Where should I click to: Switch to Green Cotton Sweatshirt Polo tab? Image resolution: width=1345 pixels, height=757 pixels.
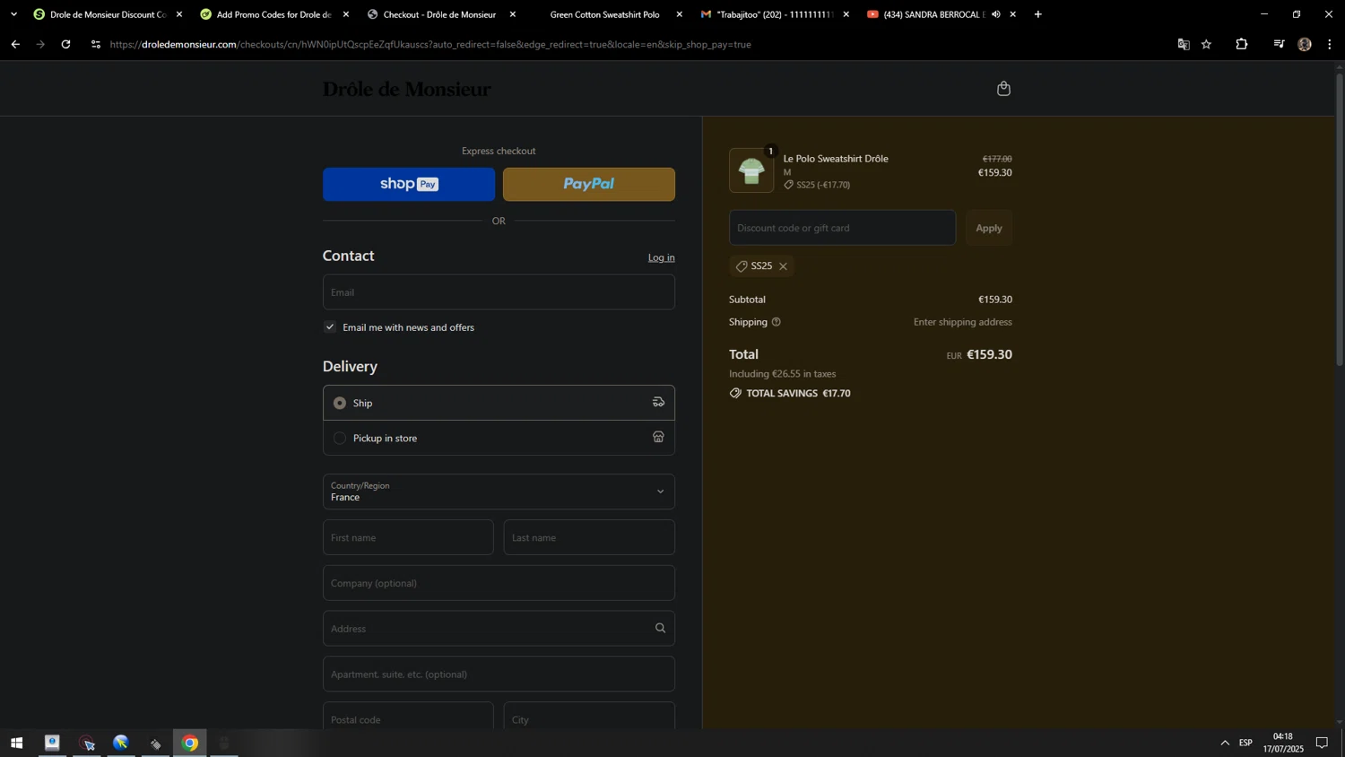click(x=605, y=14)
